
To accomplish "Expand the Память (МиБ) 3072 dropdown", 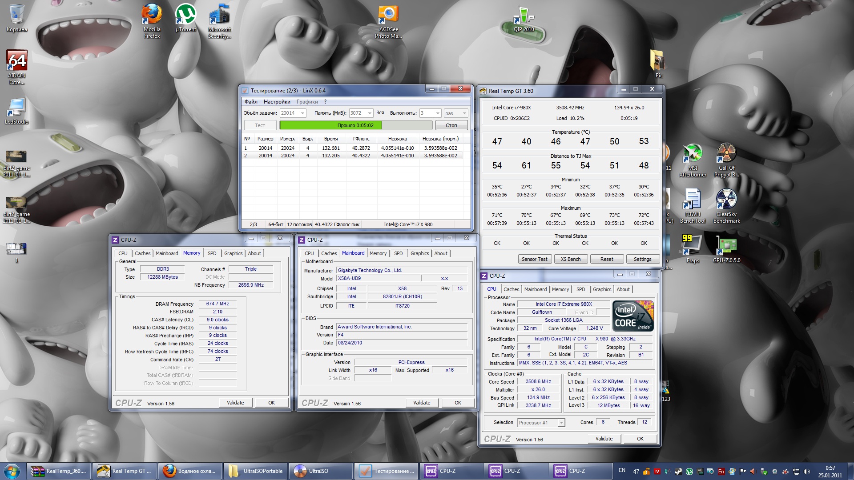I will tap(370, 113).
